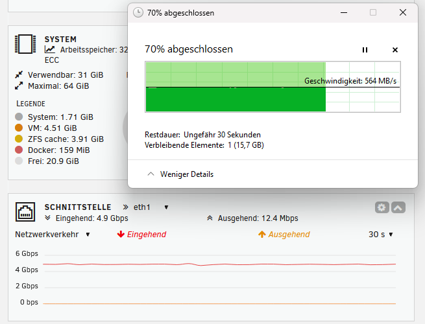The width and height of the screenshot is (425, 324).
Task: Click the Restdauer: Ungefähr 30 Sekunden line
Action: tap(202, 135)
